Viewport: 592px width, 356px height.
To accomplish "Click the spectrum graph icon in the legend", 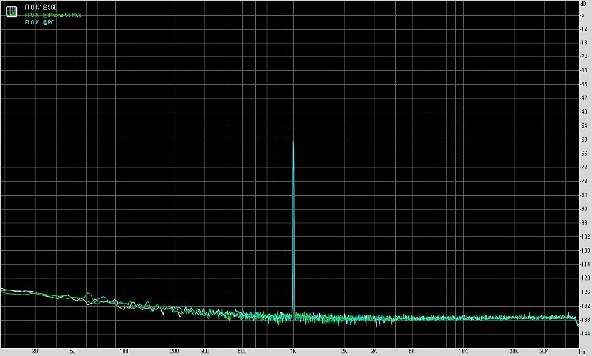I will [x=11, y=10].
